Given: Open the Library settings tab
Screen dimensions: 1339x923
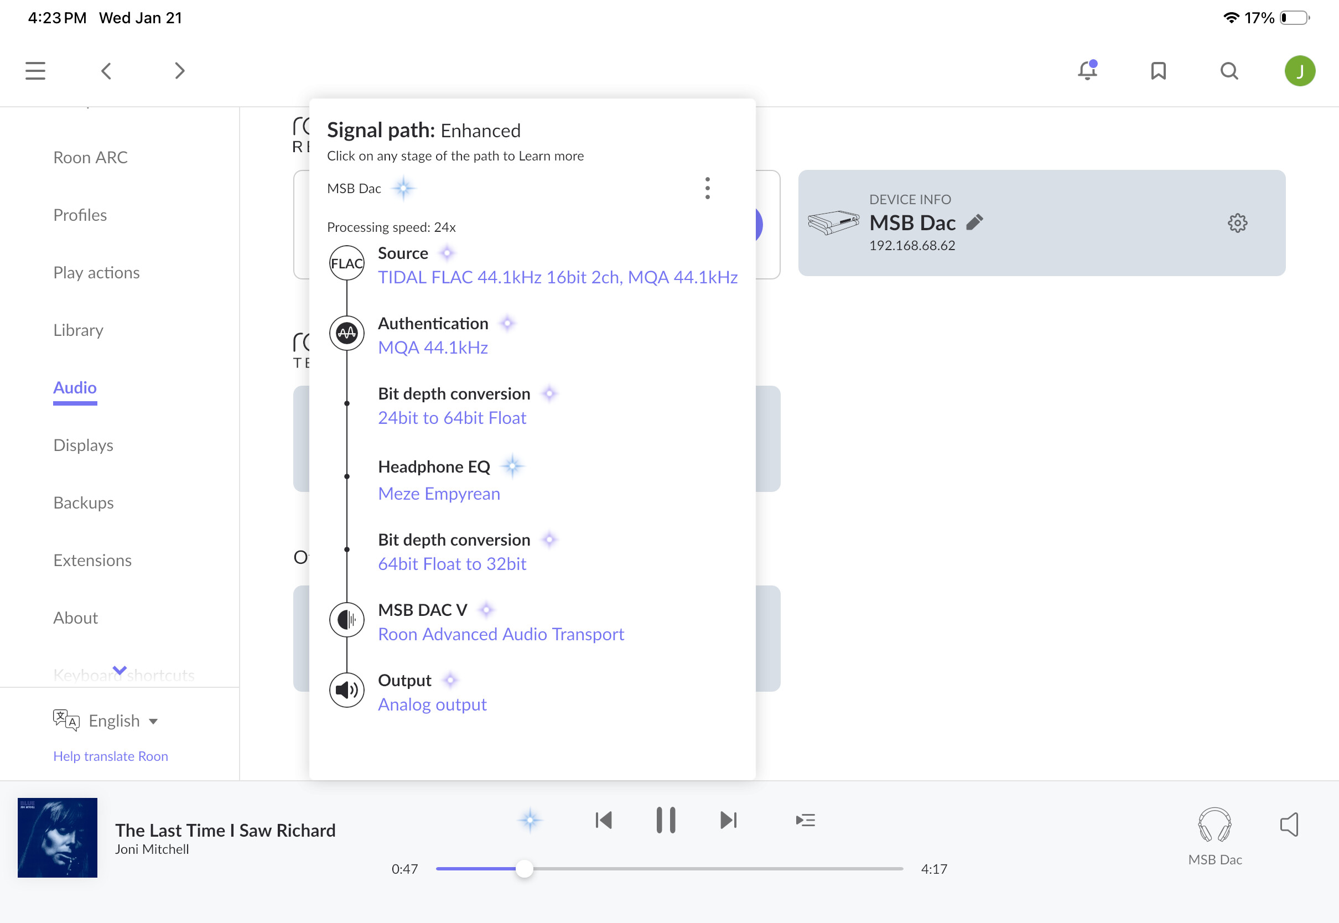Looking at the screenshot, I should 78,330.
